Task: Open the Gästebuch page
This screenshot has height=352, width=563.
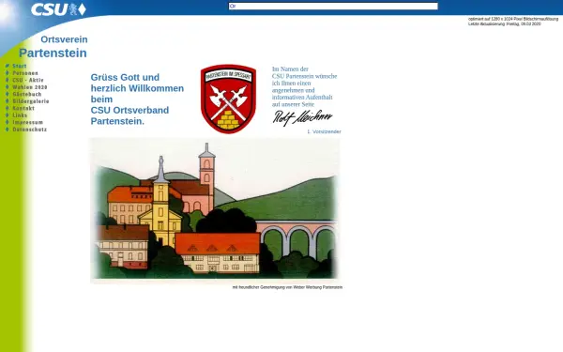Action: pyautogui.click(x=27, y=94)
